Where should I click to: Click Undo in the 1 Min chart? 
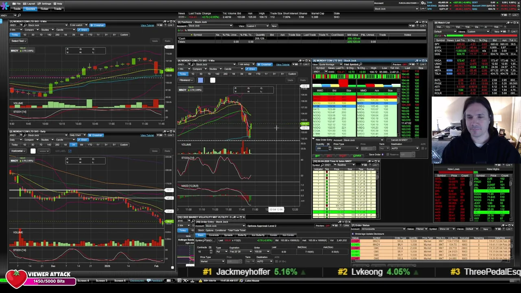point(290,80)
